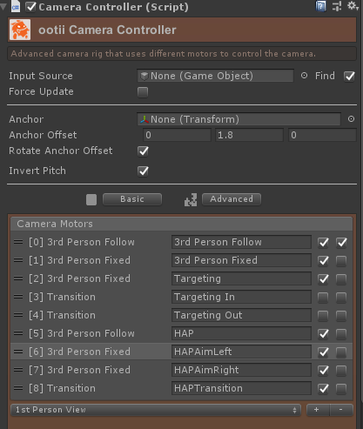This screenshot has height=429, width=363.
Task: Switch to the Basic view tab
Action: tap(132, 199)
